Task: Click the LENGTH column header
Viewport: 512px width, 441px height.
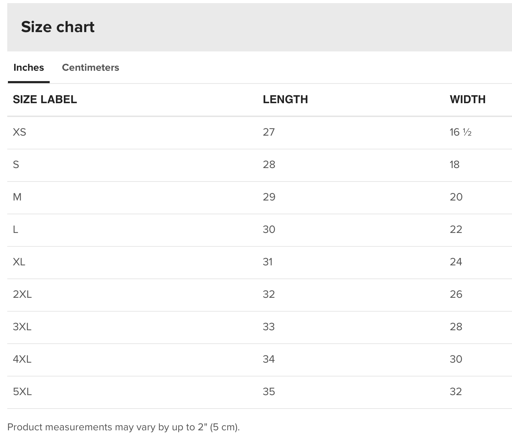Action: coord(285,99)
